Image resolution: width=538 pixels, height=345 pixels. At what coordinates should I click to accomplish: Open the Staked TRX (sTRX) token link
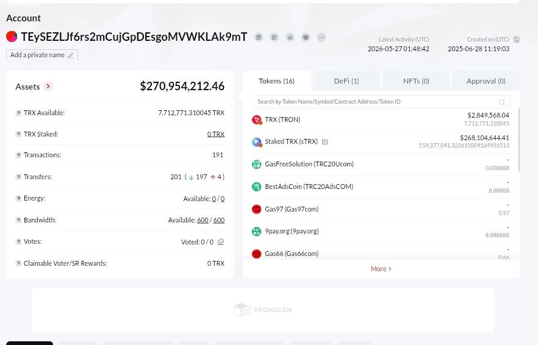pos(292,141)
